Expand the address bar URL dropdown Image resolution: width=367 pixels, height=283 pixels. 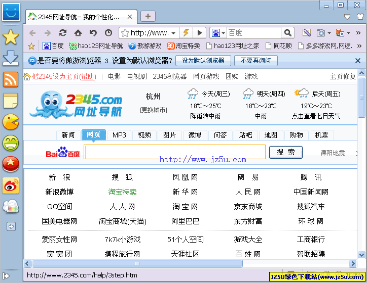173,33
